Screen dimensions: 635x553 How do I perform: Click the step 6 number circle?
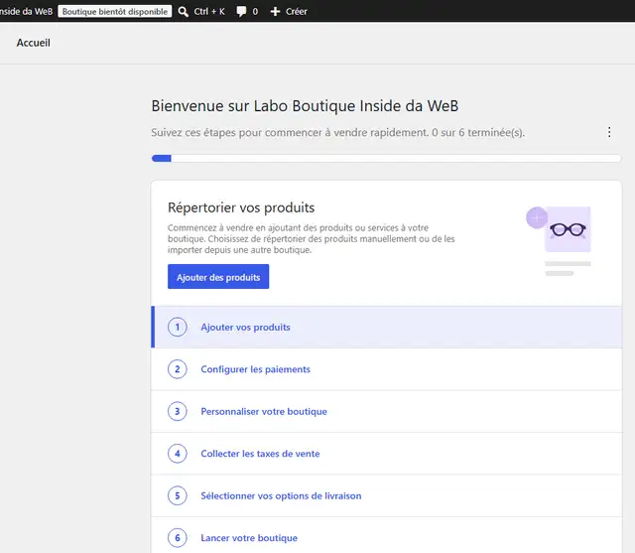pos(178,537)
